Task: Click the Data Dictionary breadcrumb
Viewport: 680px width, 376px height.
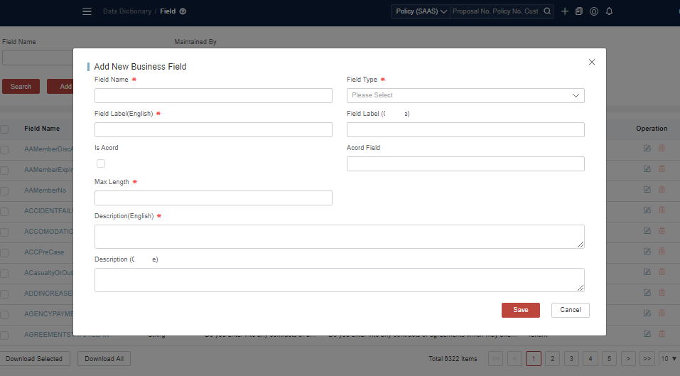Action: 127,11
